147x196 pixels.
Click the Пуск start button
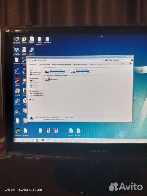pos(17,140)
